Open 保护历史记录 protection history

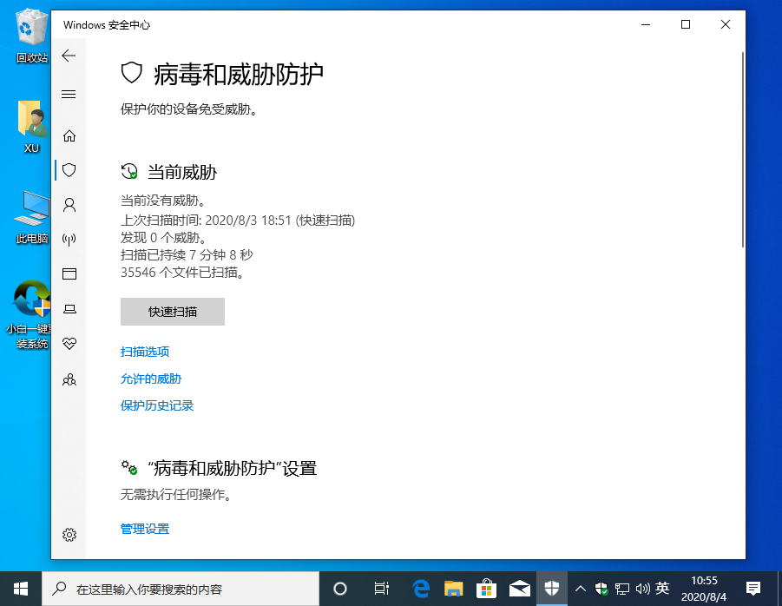coord(156,405)
